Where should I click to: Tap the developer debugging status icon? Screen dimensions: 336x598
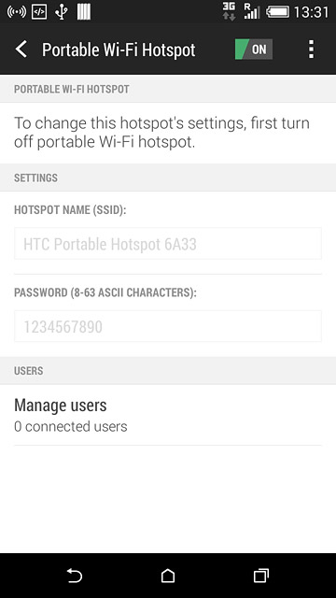coord(39,12)
